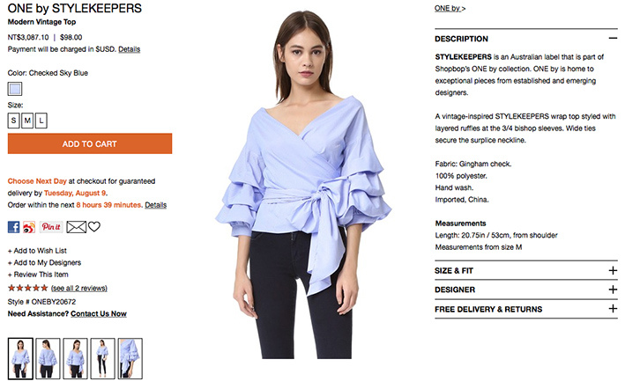Select size M

tap(27, 121)
